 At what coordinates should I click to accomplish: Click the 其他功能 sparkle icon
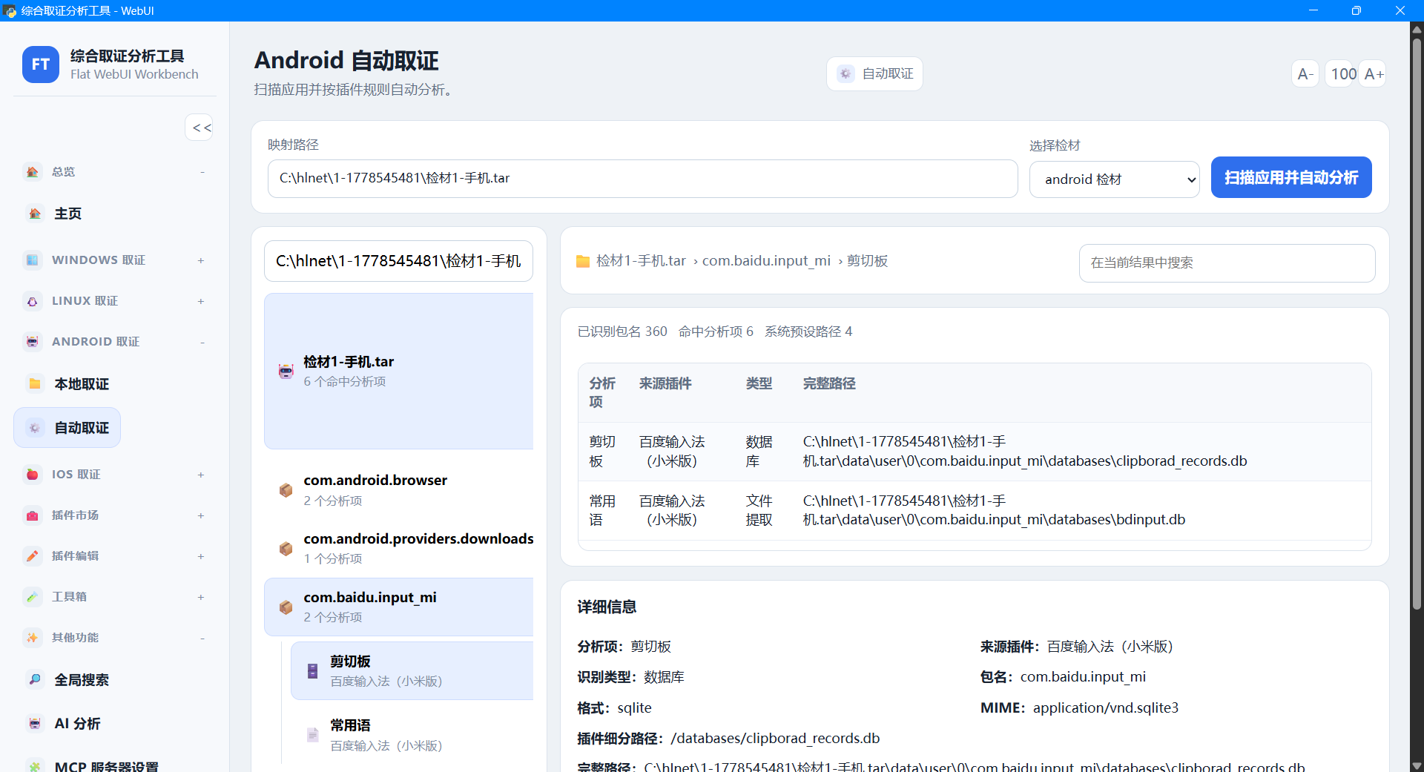33,638
